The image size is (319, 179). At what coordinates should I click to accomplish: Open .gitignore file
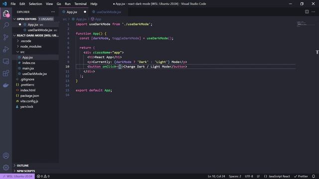tap(27, 80)
